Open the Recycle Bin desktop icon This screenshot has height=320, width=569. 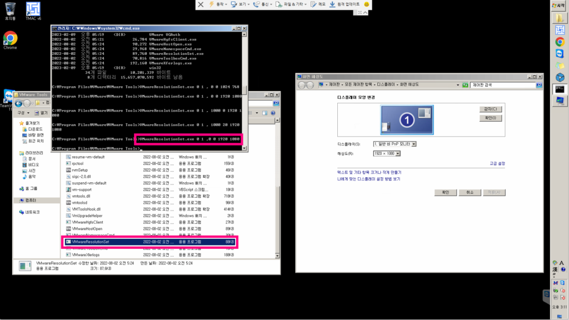click(x=10, y=11)
